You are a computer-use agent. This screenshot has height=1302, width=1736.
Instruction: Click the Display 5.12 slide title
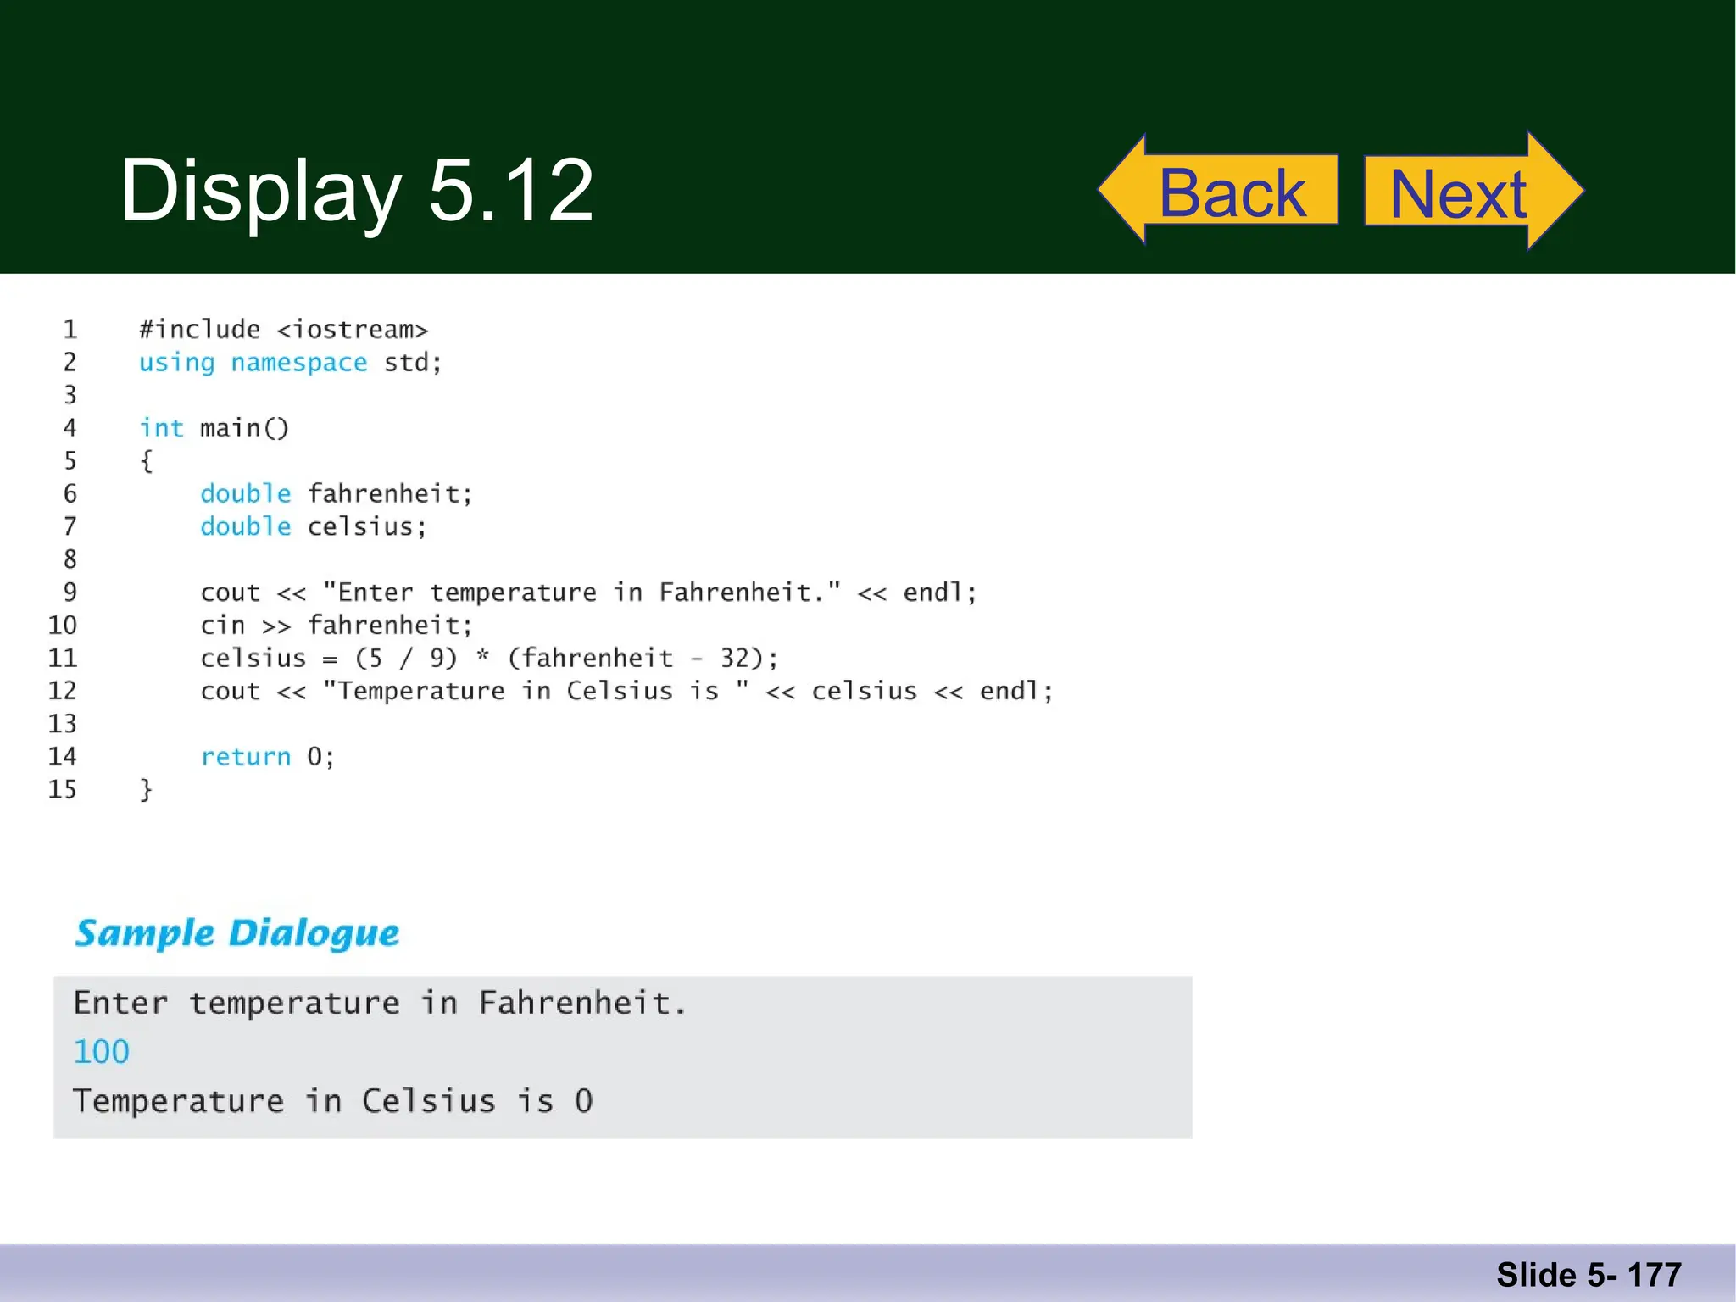click(x=356, y=191)
